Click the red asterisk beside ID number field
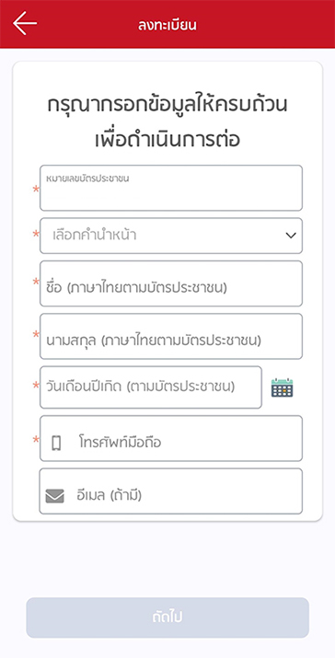 click(x=37, y=190)
